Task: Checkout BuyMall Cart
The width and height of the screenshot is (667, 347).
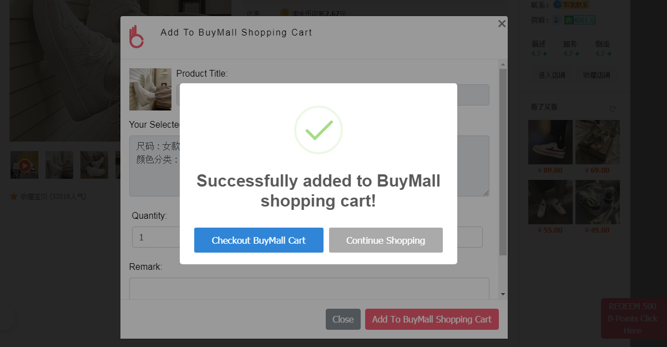Action: (x=259, y=240)
